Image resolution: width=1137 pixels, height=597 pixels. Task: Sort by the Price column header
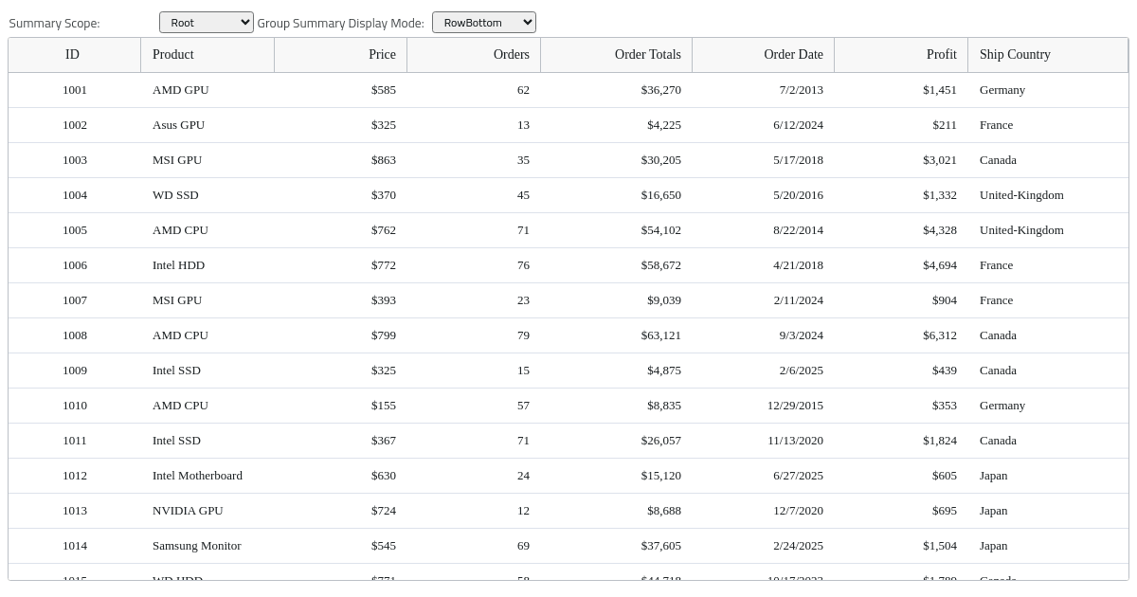pyautogui.click(x=341, y=55)
